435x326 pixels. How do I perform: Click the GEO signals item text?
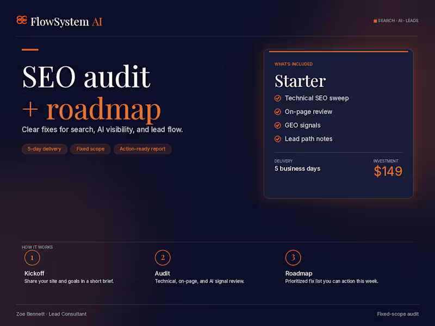pos(303,126)
